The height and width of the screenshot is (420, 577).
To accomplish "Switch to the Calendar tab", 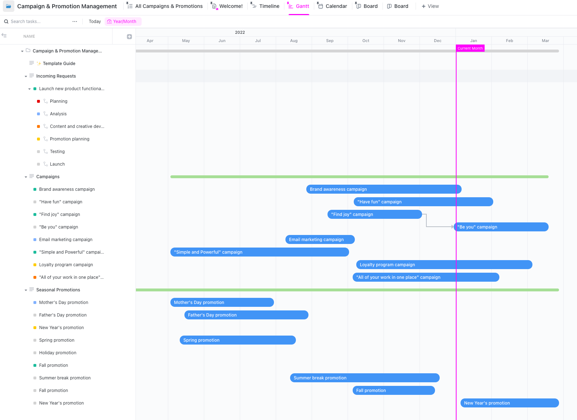I will [332, 6].
